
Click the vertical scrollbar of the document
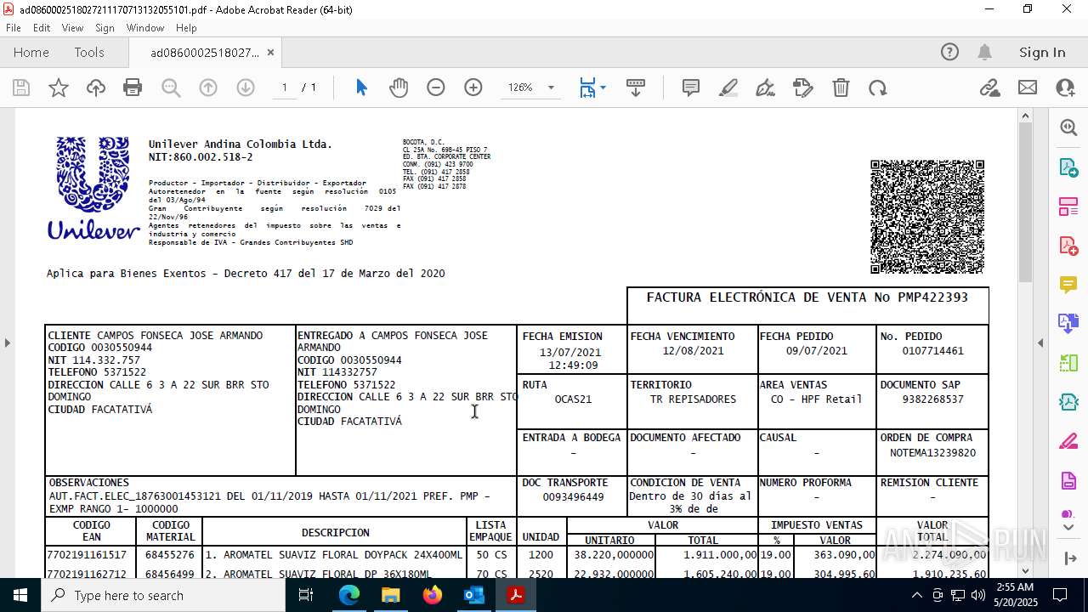click(x=1025, y=202)
